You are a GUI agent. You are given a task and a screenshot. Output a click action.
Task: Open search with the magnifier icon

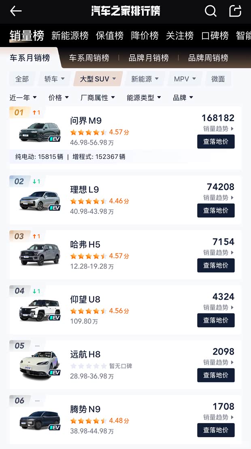(x=211, y=11)
